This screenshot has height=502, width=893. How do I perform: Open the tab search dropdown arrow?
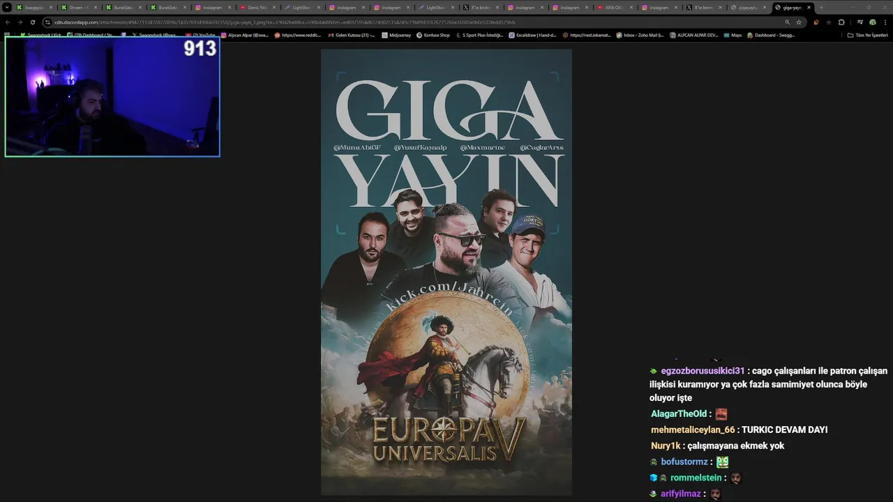[x=7, y=8]
